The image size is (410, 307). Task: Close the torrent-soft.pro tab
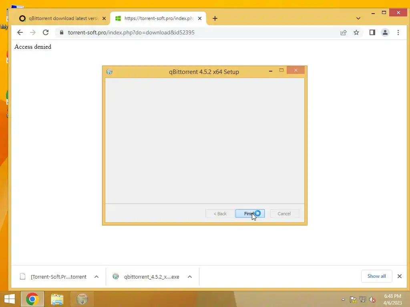pyautogui.click(x=200, y=18)
